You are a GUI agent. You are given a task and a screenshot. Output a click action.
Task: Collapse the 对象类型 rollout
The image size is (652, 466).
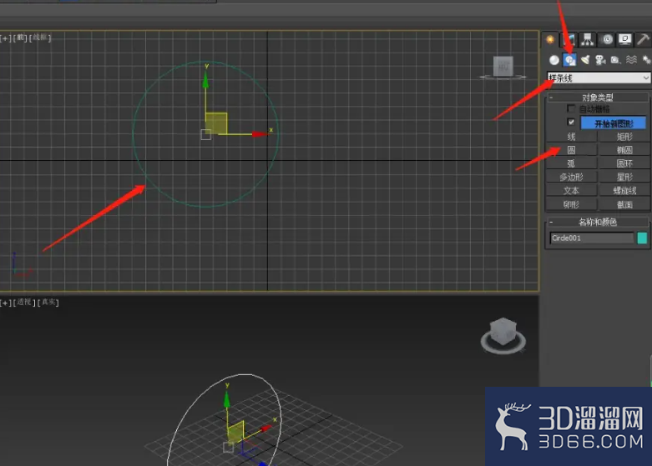[x=598, y=98]
